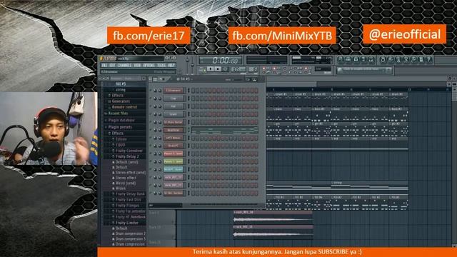
Task: Click the FL Studio logo icon
Action: (101, 59)
